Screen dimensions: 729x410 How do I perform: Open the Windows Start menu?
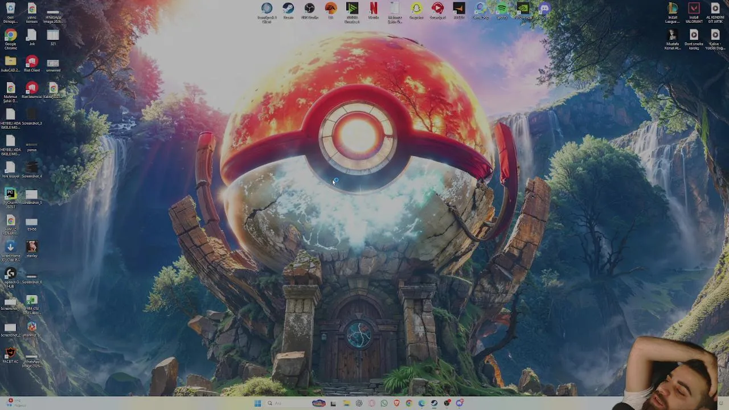pyautogui.click(x=257, y=403)
